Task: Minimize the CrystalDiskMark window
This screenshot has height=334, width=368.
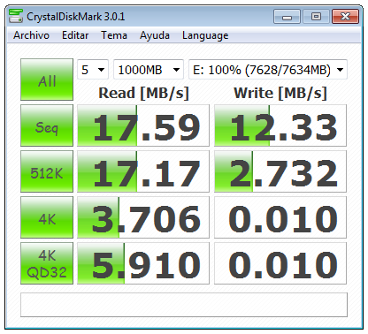Action: click(x=287, y=17)
